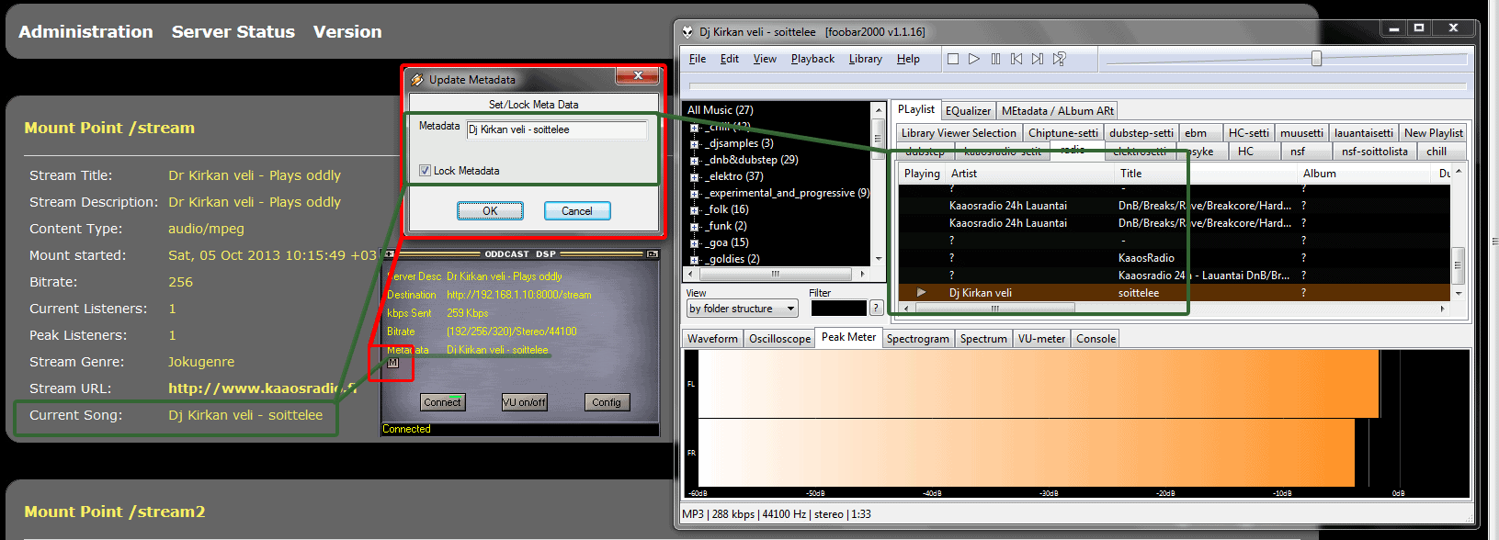Image resolution: width=1499 pixels, height=540 pixels.
Task: Pause playback in foobar2000 toolbar
Action: [x=995, y=59]
